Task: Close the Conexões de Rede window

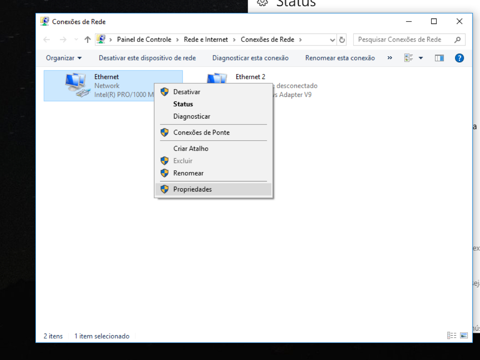Action: coord(459,21)
